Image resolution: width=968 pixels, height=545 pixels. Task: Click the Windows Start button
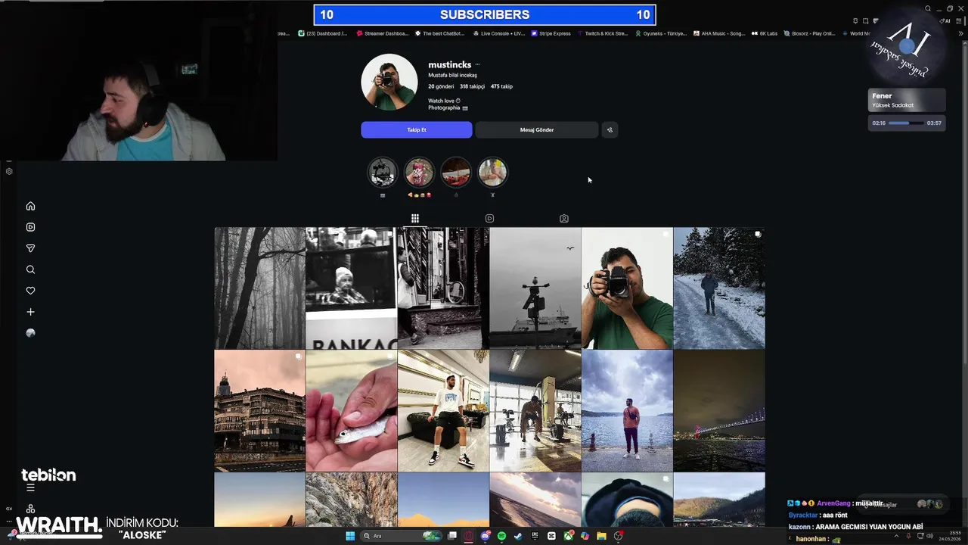click(x=350, y=536)
